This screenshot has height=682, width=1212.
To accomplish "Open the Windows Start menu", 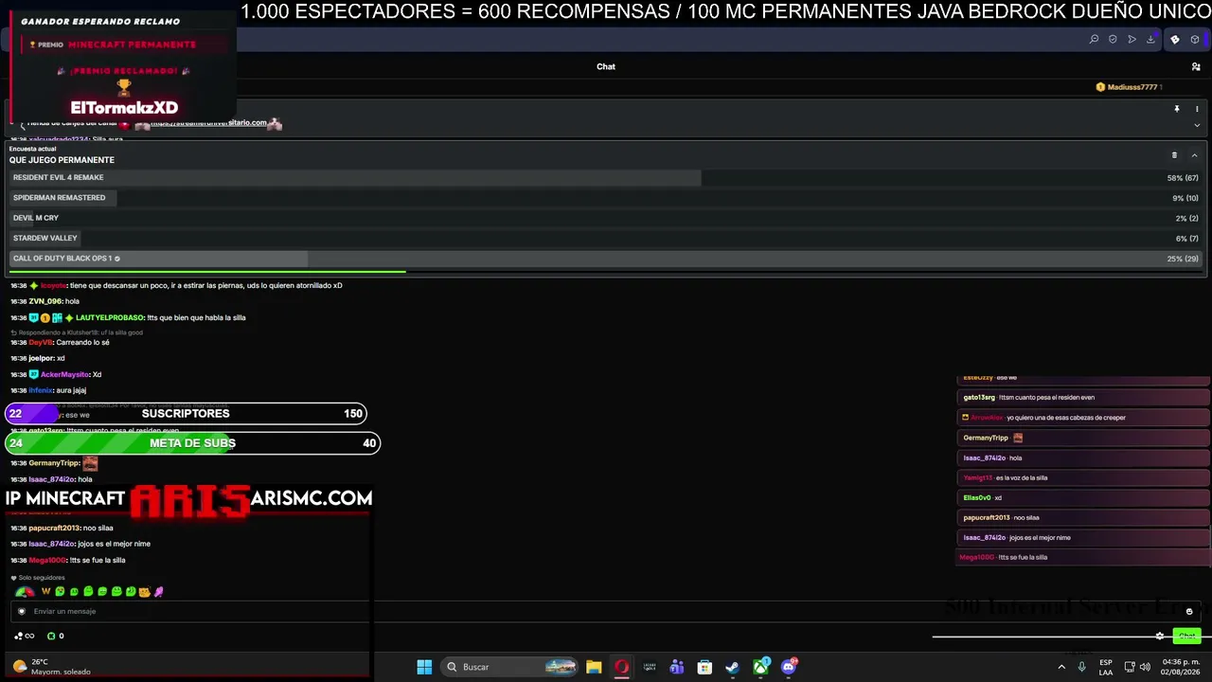I will (424, 667).
